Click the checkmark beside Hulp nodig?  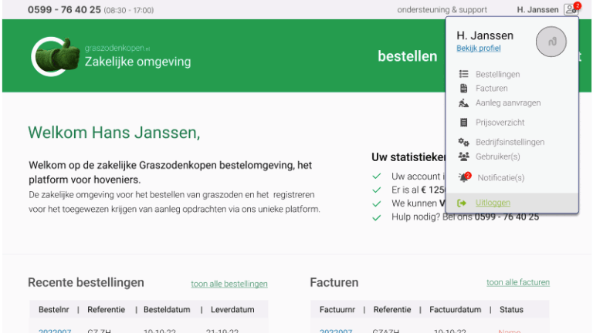pos(376,218)
